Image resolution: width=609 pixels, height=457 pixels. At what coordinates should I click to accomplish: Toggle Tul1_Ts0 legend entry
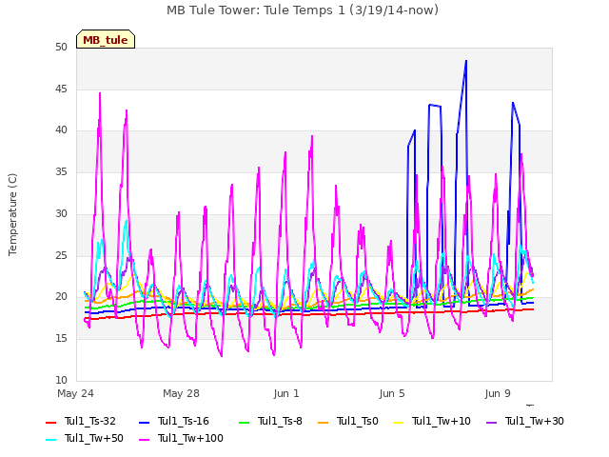pos(348,421)
